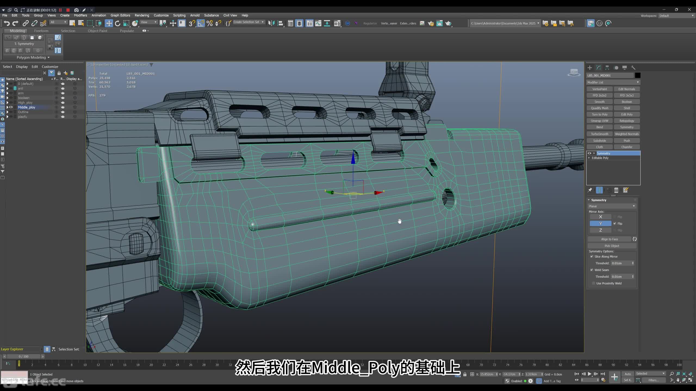Open the Utilities wrench panel icon

(x=633, y=68)
